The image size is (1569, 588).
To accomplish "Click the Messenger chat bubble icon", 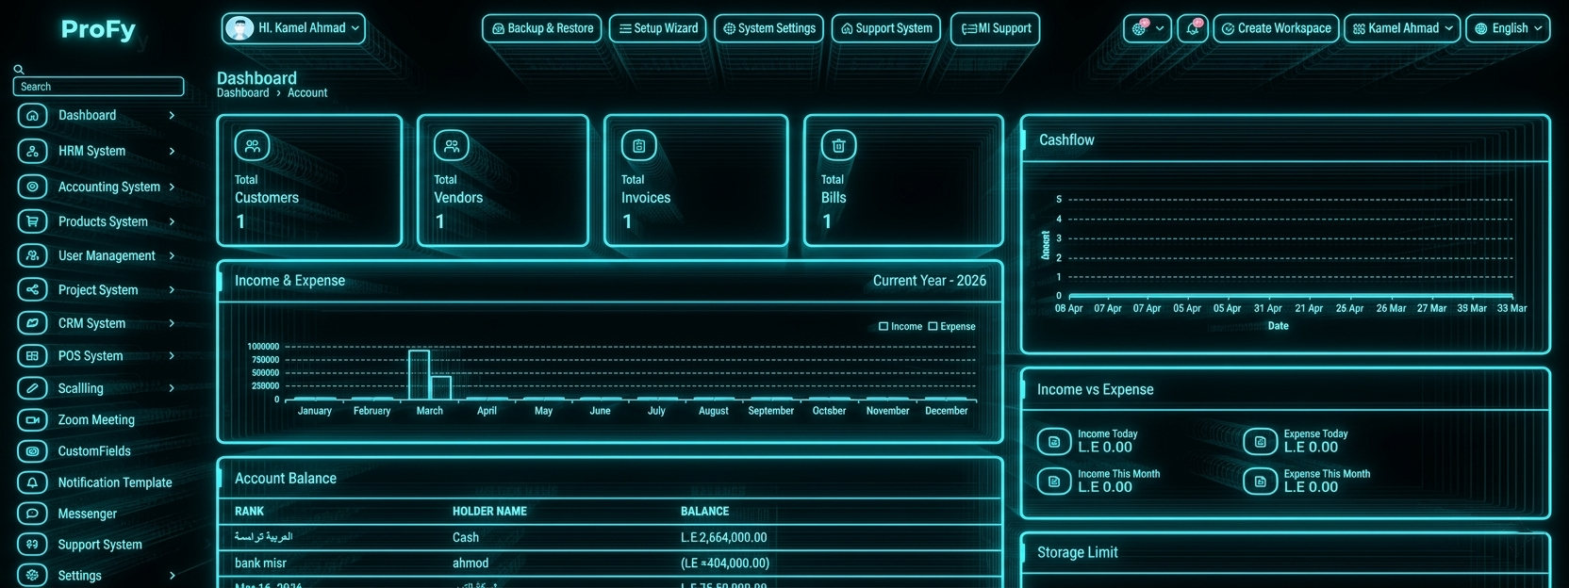I will coord(32,514).
